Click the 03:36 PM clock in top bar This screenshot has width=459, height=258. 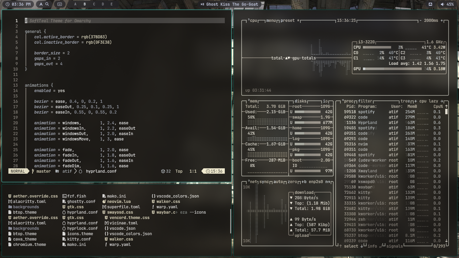tap(21, 4)
